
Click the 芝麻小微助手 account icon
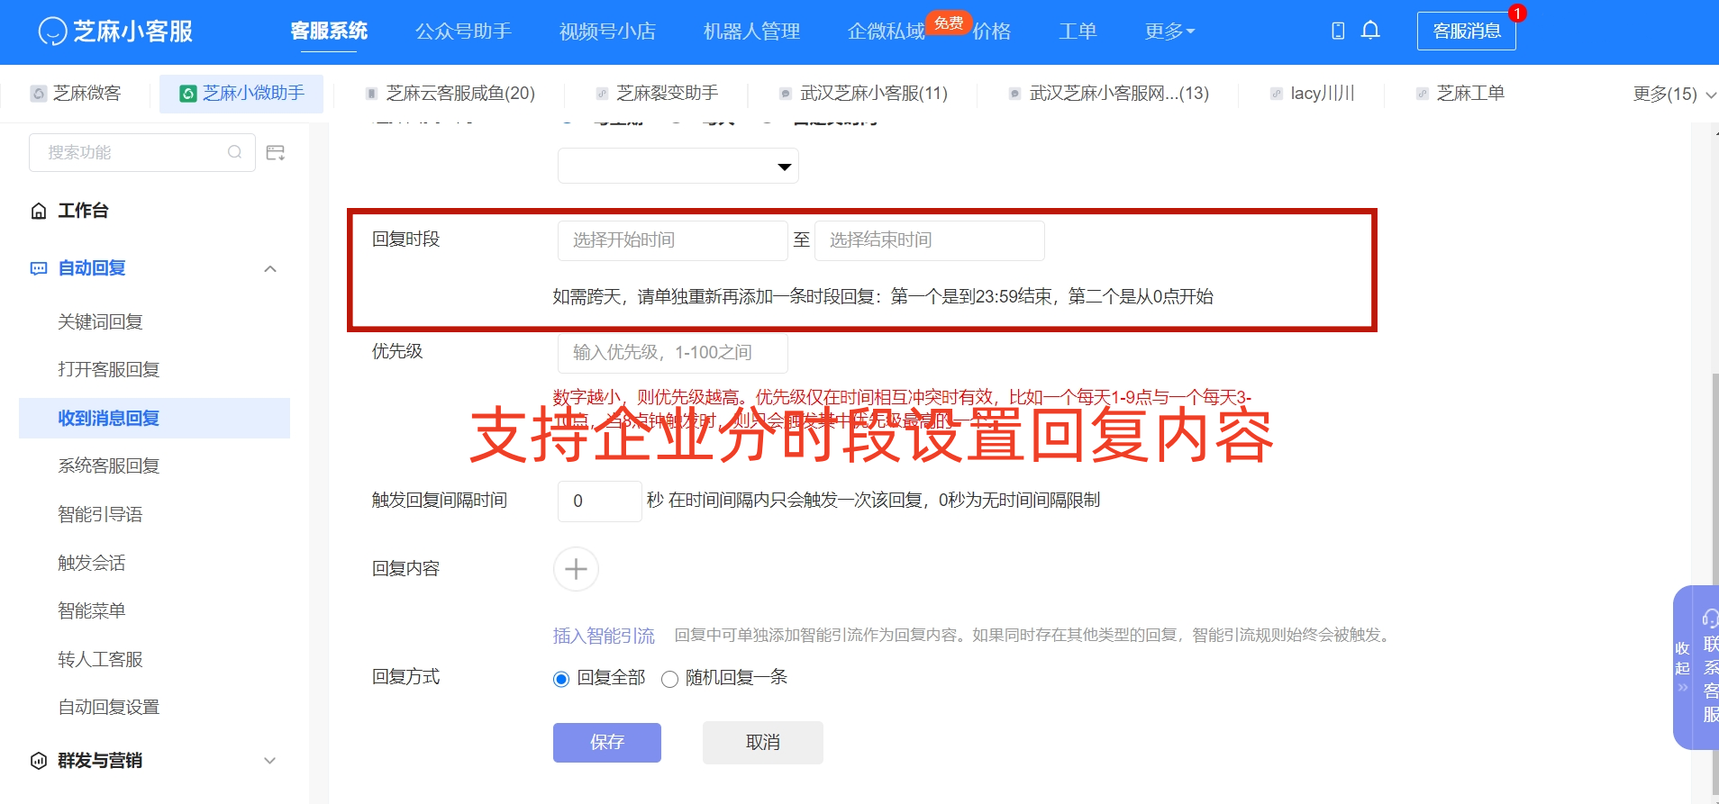(188, 94)
